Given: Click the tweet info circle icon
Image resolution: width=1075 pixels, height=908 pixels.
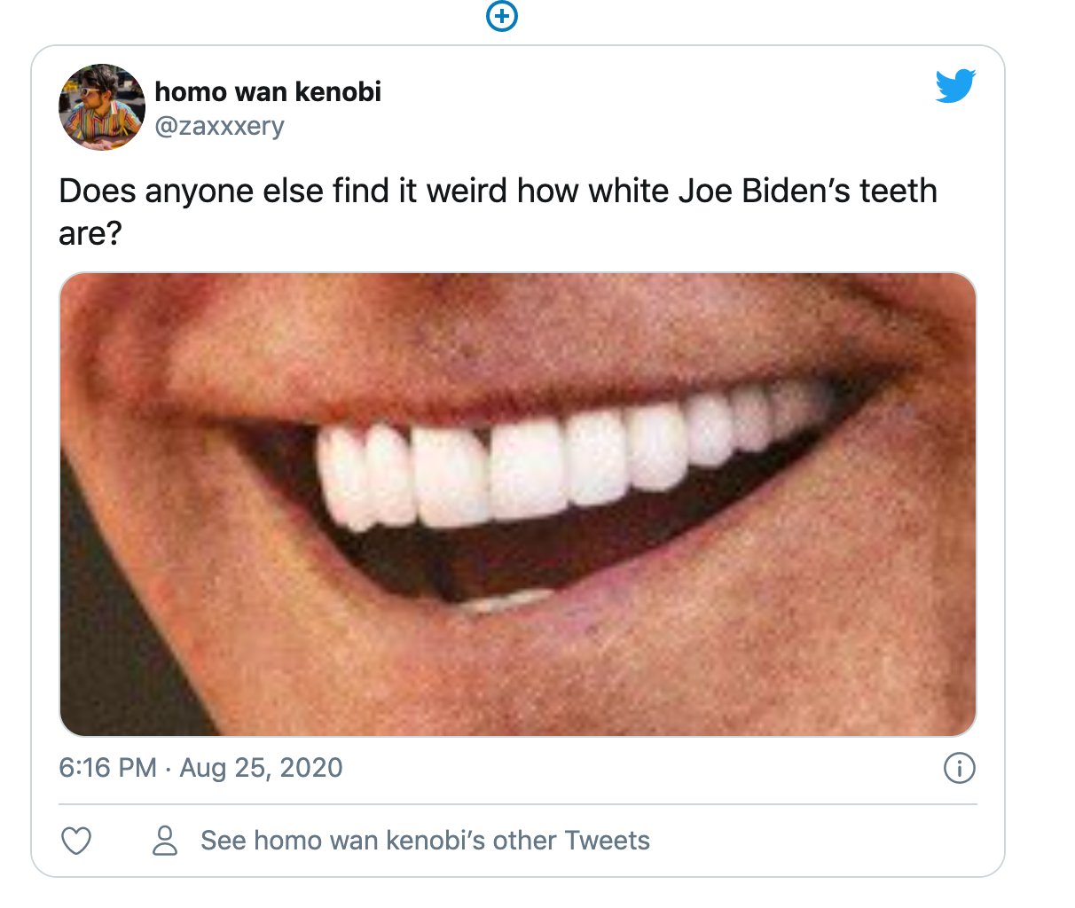Looking at the screenshot, I should coord(959,768).
